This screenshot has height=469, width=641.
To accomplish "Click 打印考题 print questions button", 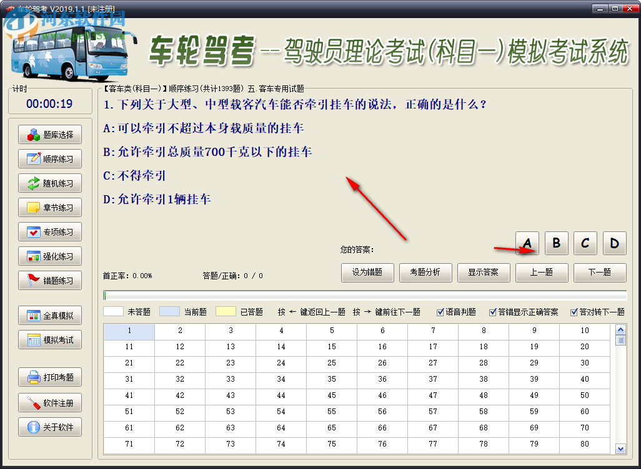I will pyautogui.click(x=50, y=377).
